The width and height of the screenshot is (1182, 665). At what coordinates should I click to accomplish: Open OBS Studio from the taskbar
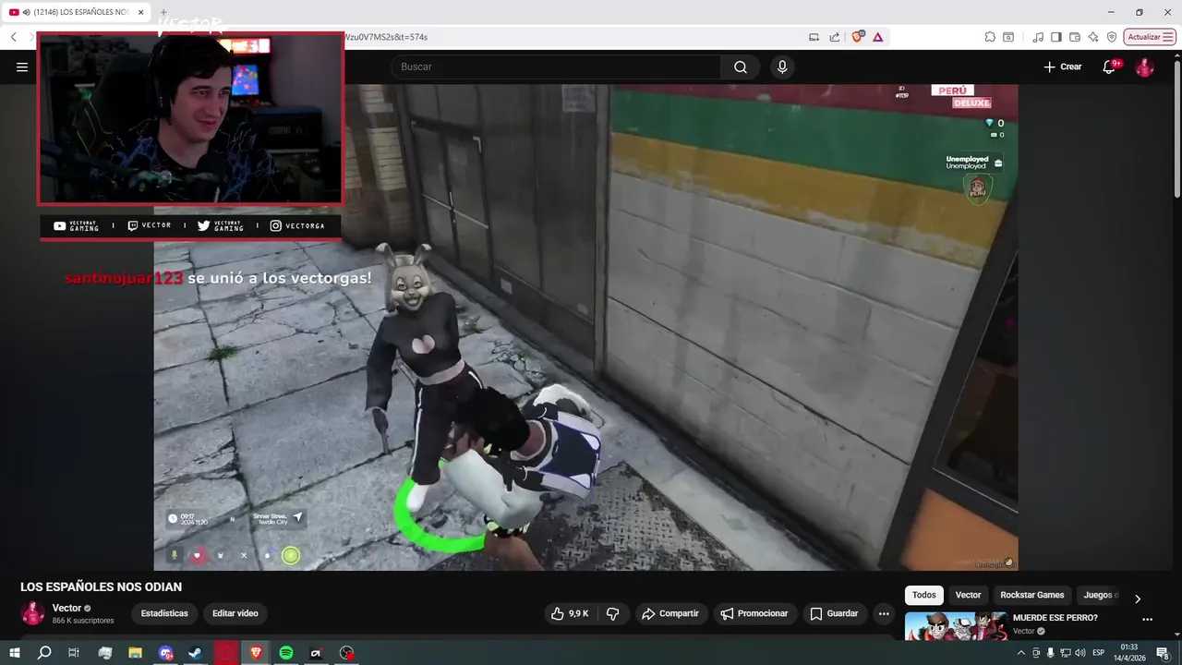pyautogui.click(x=346, y=653)
